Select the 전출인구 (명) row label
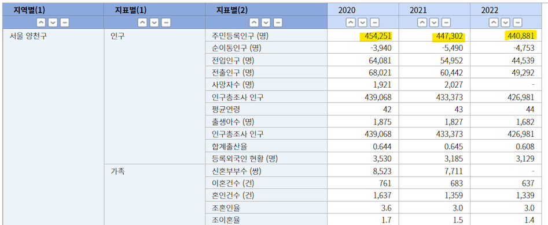The width and height of the screenshot is (548, 225). (233, 73)
